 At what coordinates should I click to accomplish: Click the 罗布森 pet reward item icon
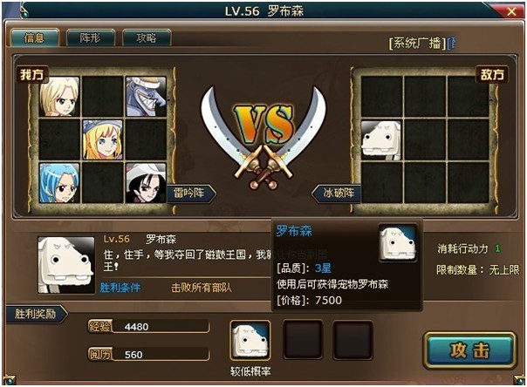(250, 340)
